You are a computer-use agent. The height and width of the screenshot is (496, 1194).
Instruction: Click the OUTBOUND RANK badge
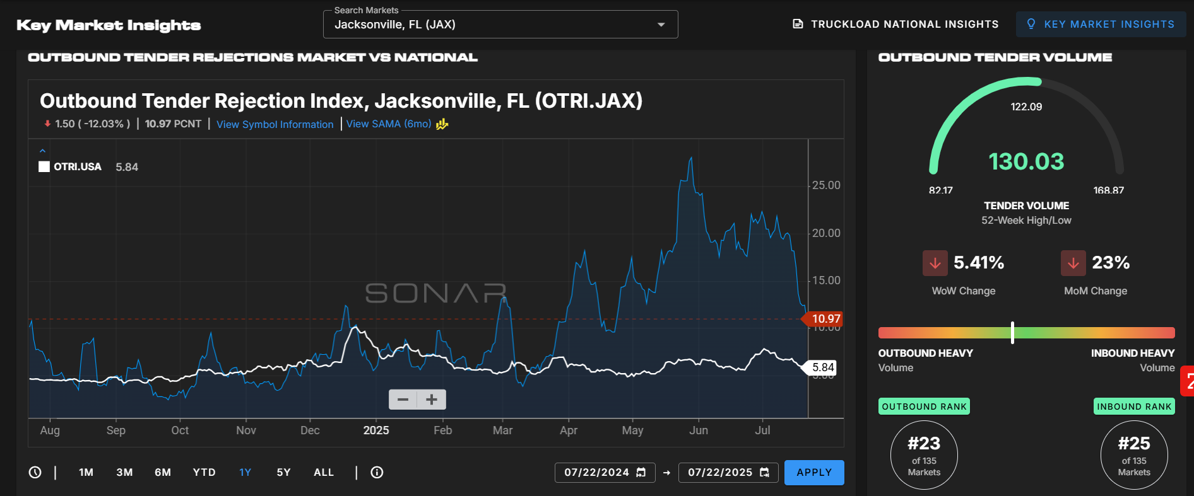tap(924, 407)
